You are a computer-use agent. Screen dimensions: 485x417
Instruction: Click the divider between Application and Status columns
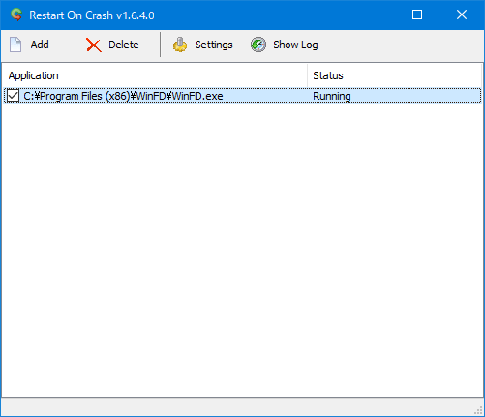(307, 75)
